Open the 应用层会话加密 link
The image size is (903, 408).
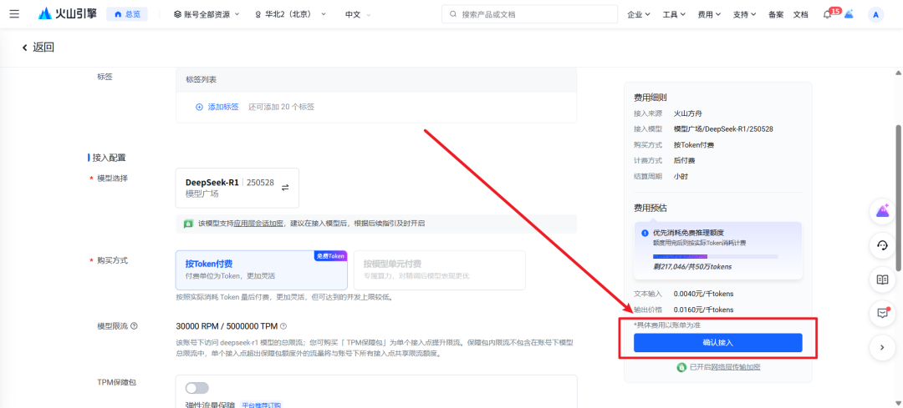point(258,223)
